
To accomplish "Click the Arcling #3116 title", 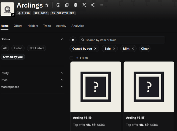I will 82,118.
